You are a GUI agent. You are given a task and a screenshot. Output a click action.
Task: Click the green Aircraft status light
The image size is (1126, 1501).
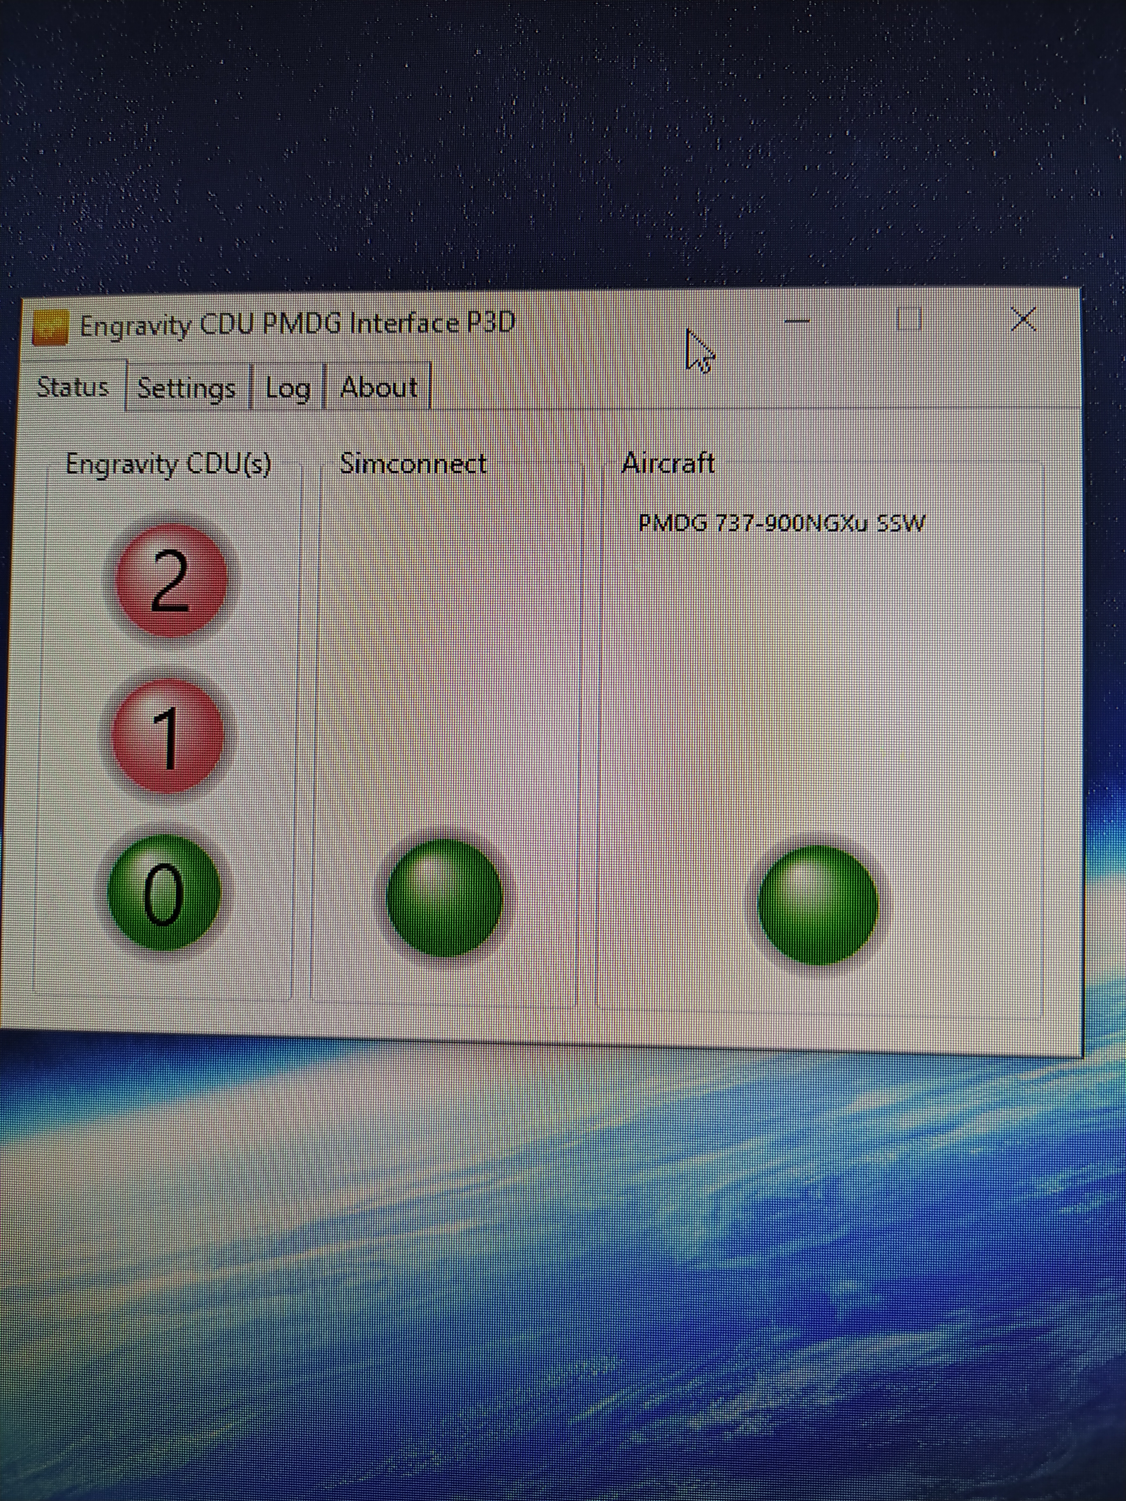(817, 904)
